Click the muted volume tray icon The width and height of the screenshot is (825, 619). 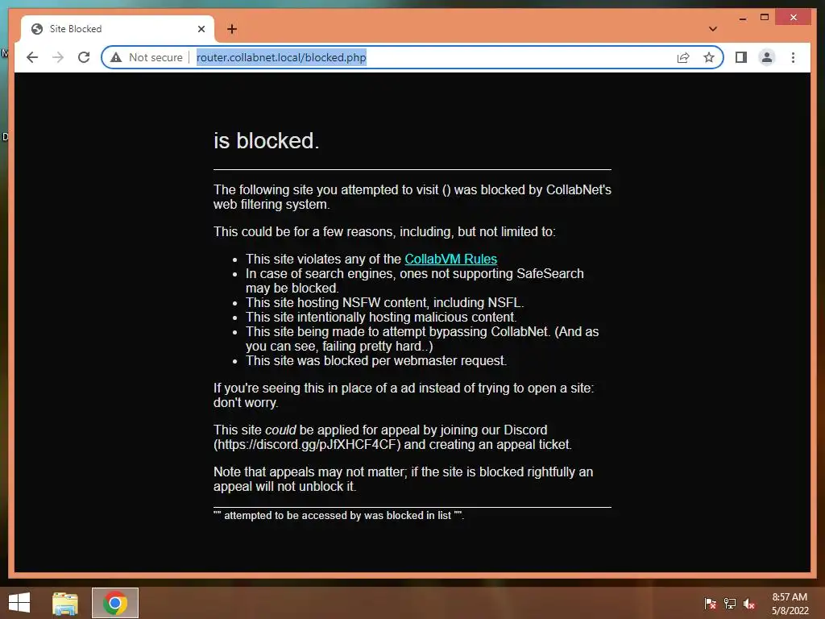point(749,603)
